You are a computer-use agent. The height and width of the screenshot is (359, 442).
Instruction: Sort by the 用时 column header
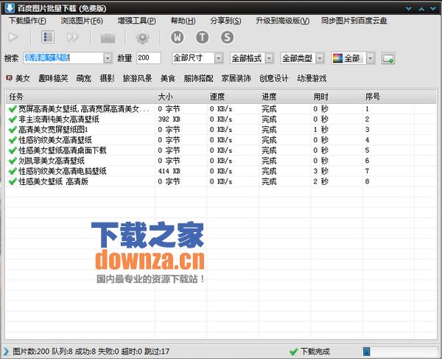(337, 97)
